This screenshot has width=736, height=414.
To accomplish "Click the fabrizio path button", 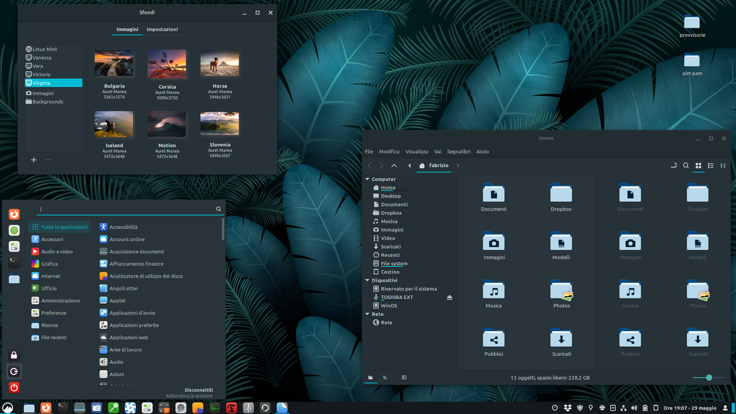I will (434, 166).
